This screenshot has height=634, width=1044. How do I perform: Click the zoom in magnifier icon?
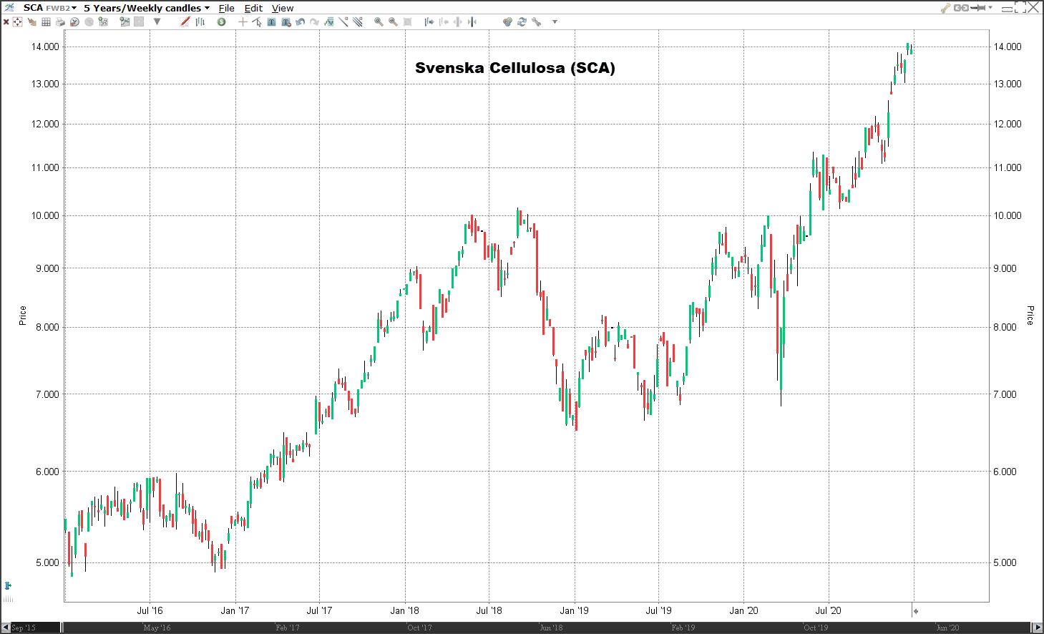click(x=379, y=22)
